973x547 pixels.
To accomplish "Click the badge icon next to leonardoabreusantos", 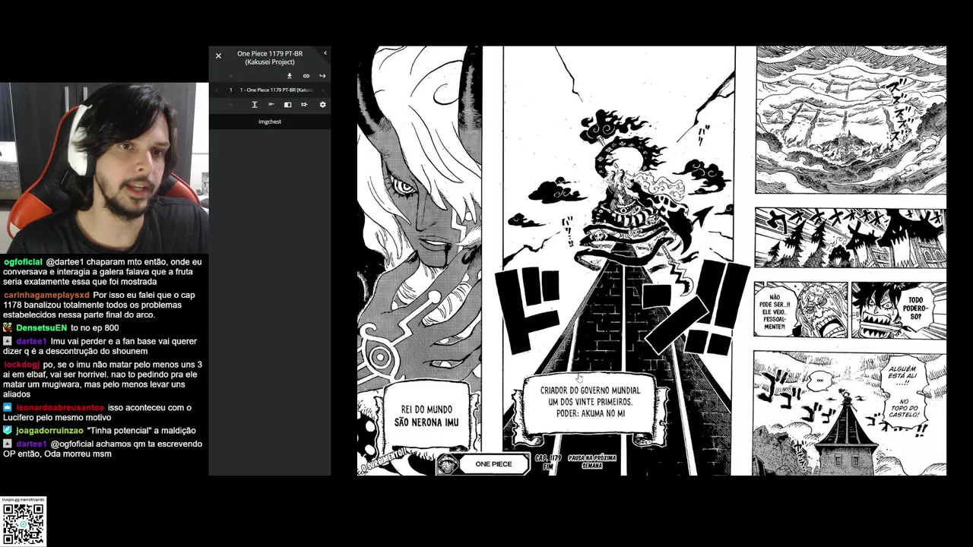I will point(8,408).
